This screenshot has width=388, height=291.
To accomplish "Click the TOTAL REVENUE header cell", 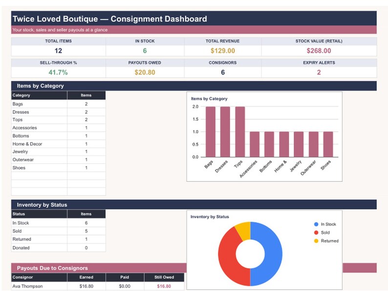I will (222, 41).
